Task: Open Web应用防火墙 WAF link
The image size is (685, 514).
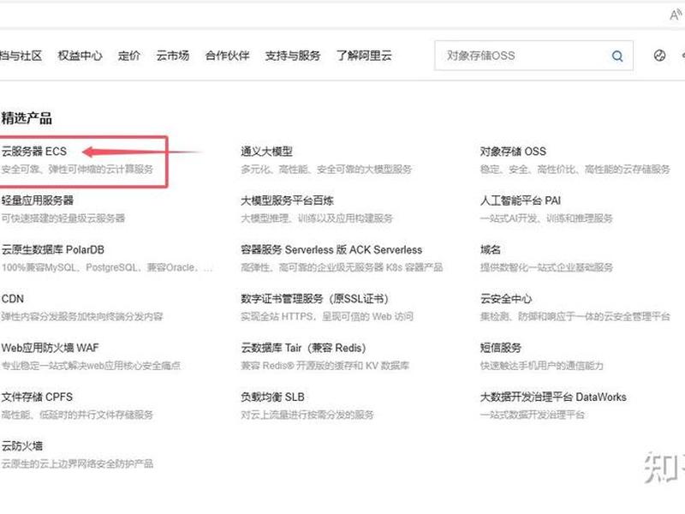Action: click(51, 348)
